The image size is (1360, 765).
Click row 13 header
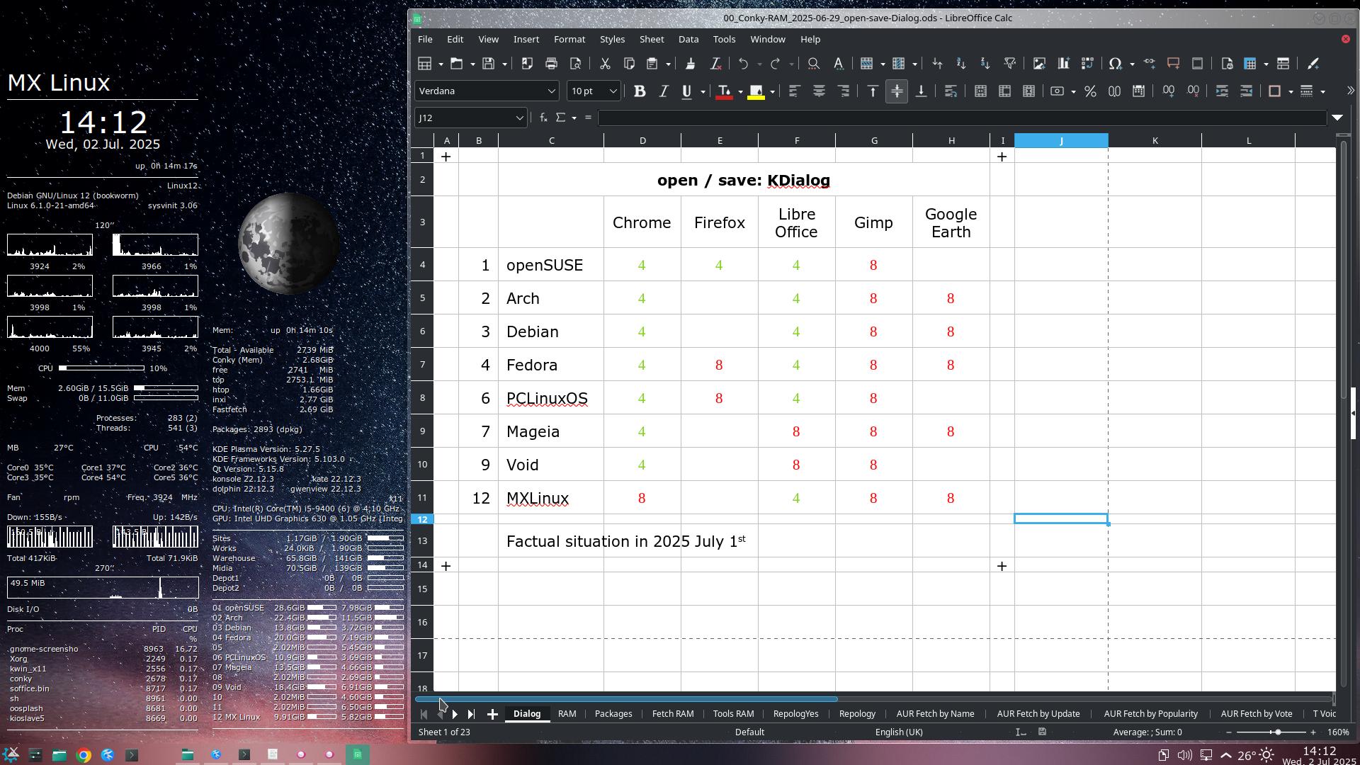tap(422, 541)
